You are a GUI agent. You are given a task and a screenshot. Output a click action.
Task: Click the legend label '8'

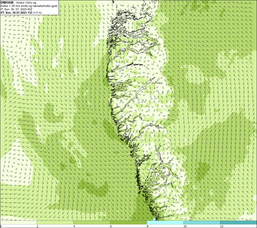click(148, 226)
